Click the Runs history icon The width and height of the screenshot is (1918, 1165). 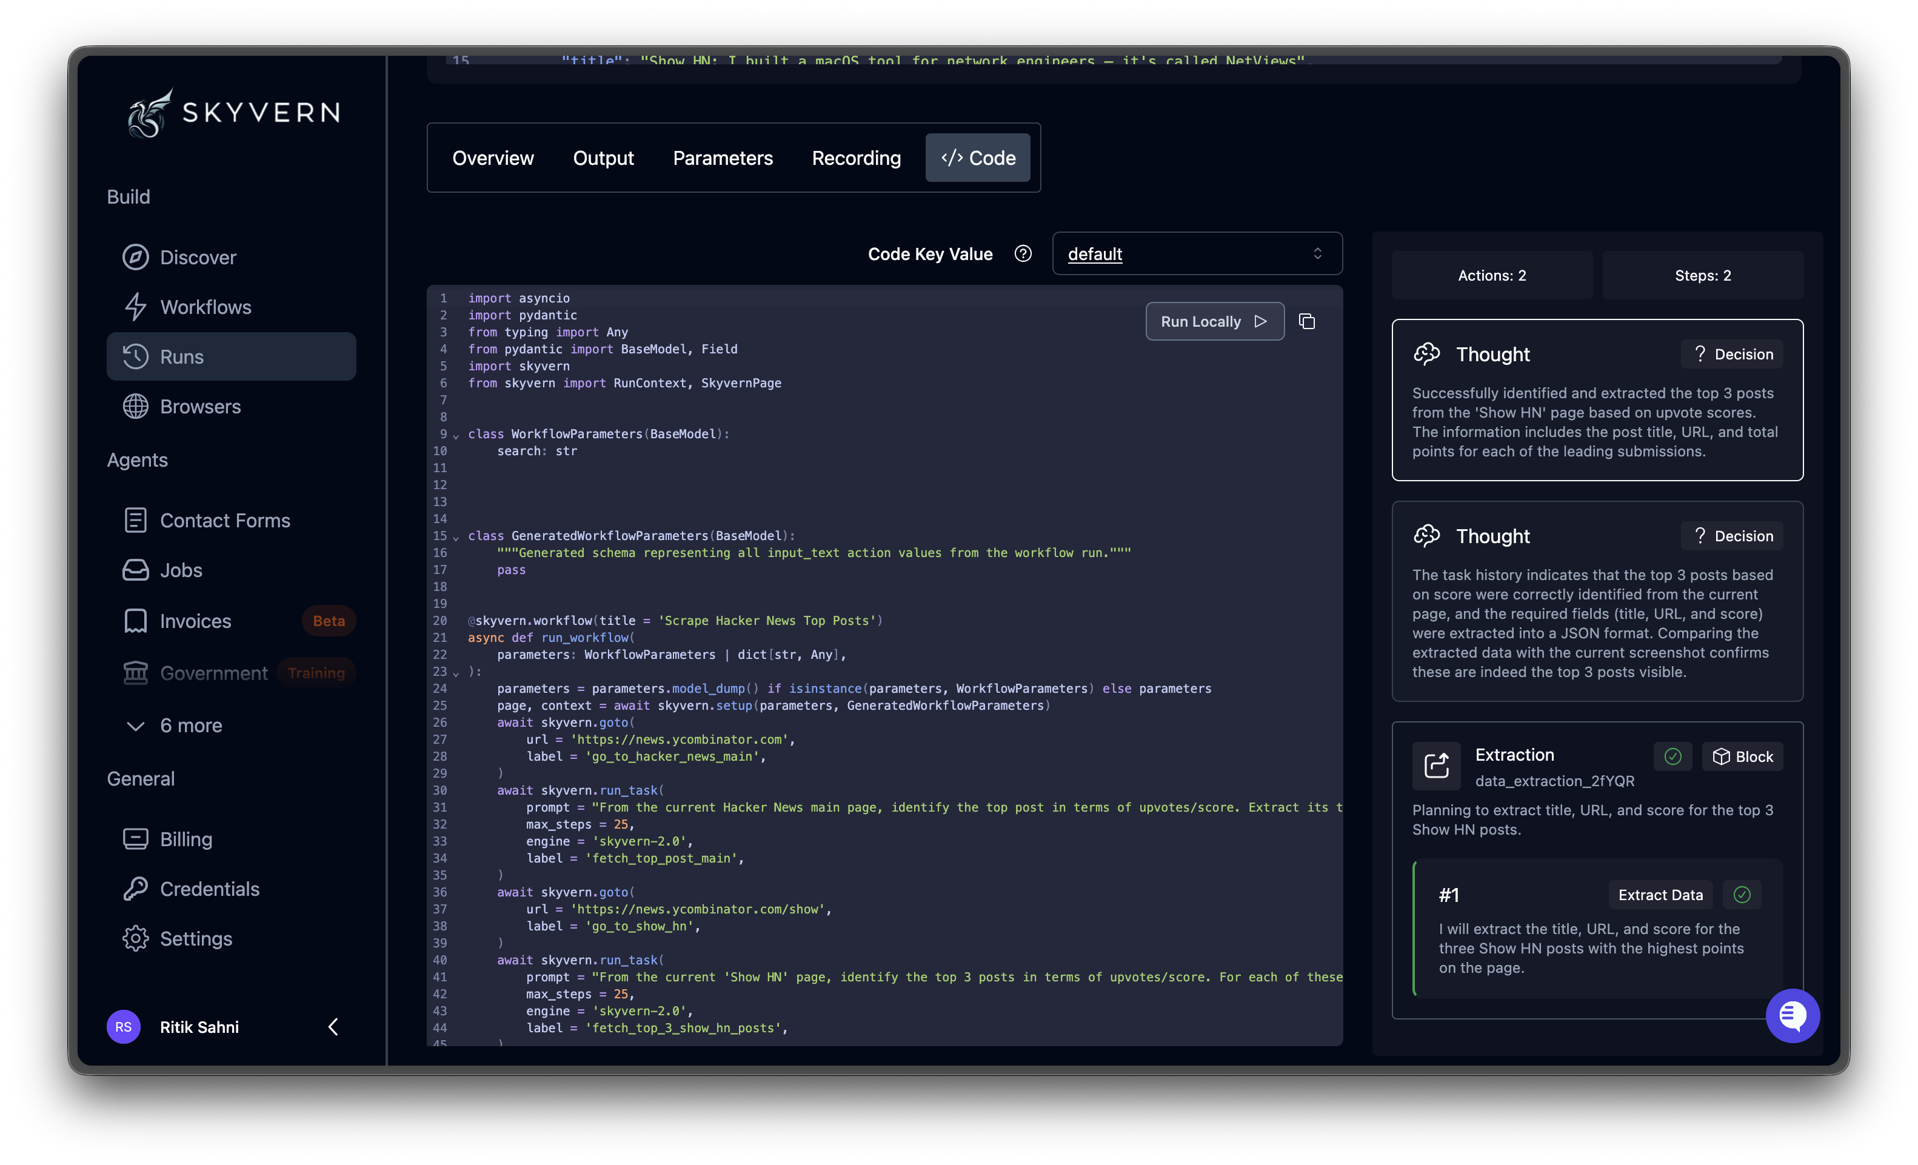pos(136,356)
